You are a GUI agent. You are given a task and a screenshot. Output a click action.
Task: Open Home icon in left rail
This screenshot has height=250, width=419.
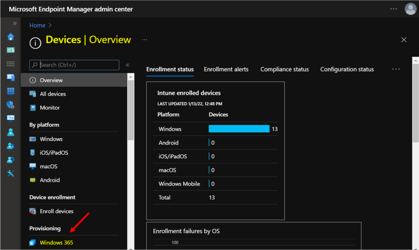click(x=11, y=36)
